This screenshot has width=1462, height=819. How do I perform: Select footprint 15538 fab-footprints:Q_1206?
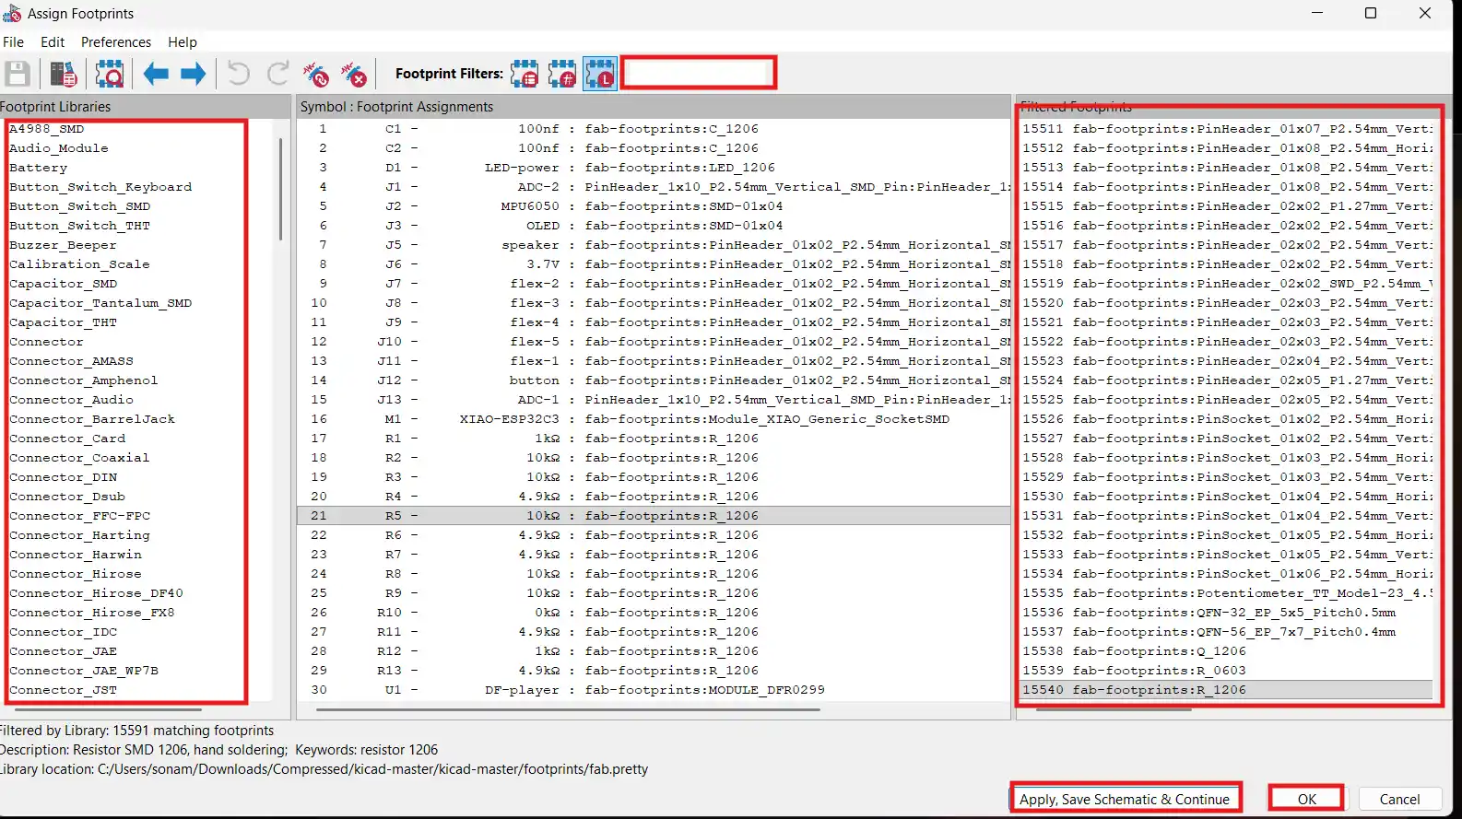(x=1227, y=651)
